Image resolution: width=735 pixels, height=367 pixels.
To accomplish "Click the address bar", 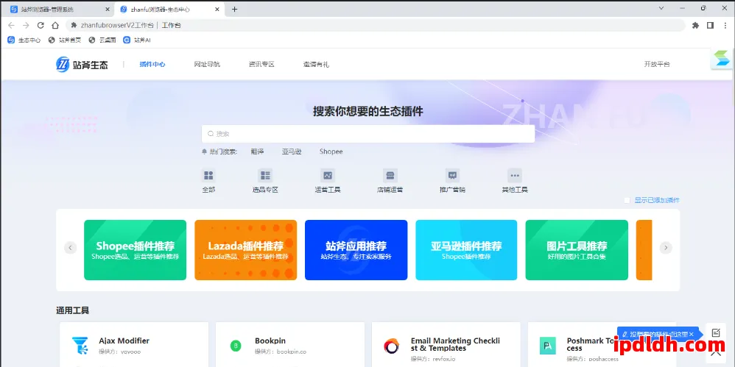I will [375, 25].
